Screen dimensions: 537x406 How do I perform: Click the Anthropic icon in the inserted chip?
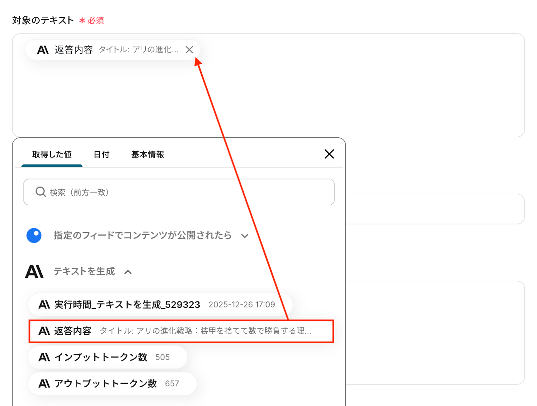43,50
